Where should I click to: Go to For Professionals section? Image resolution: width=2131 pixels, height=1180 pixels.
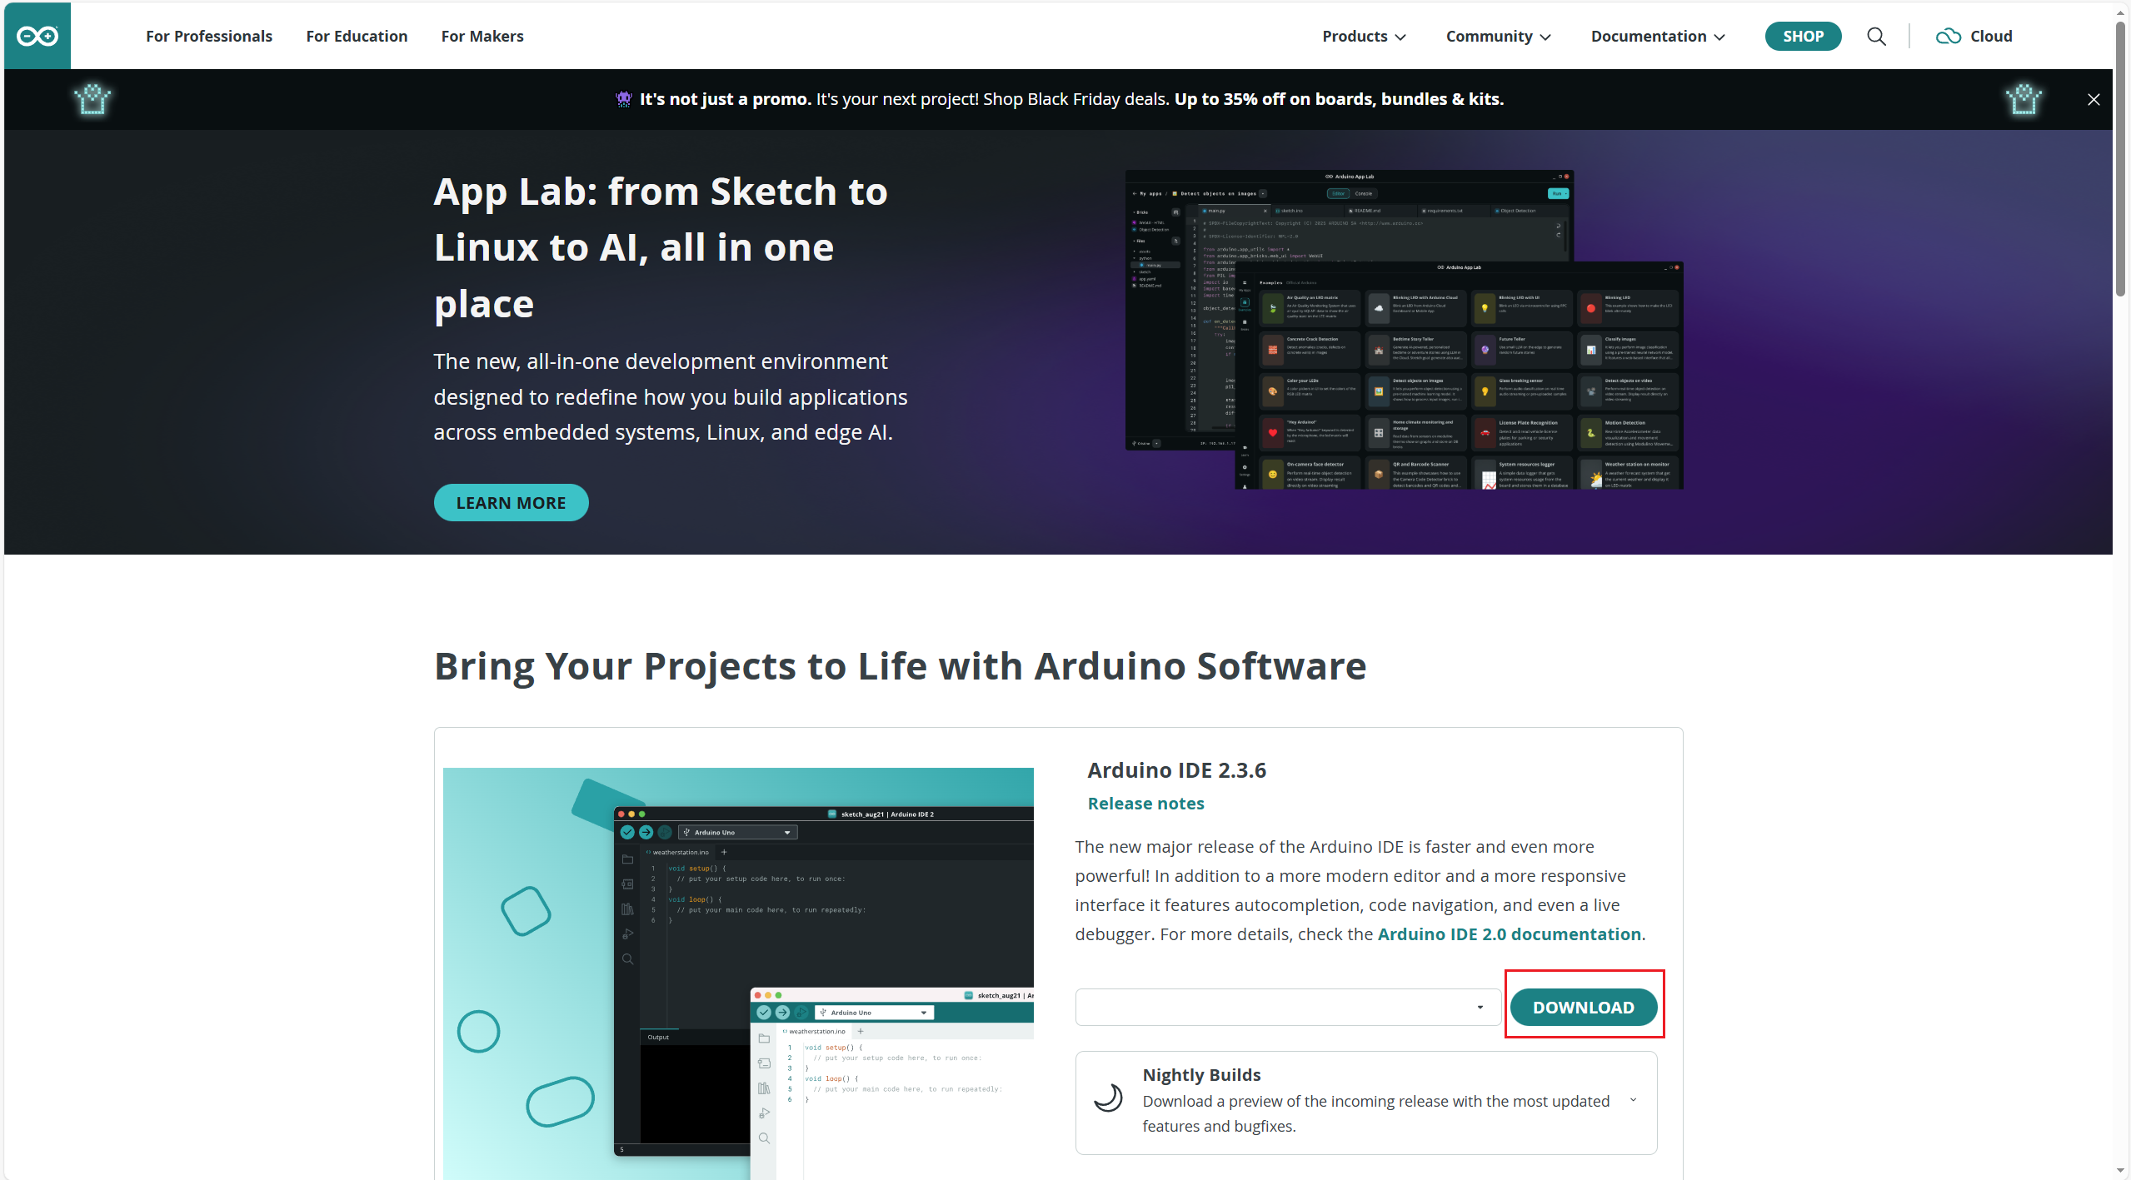tap(209, 37)
